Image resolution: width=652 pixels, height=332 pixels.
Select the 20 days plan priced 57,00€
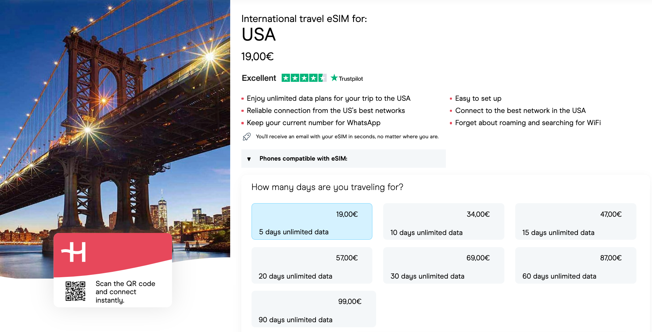tap(311, 265)
